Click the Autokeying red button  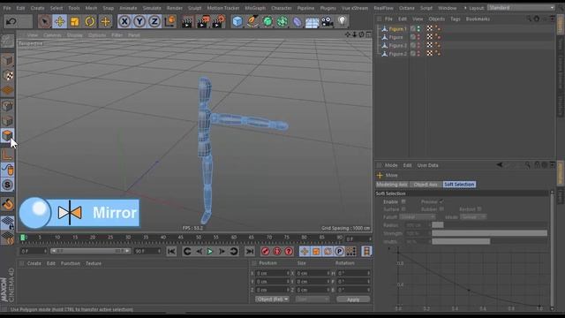[x=276, y=251]
